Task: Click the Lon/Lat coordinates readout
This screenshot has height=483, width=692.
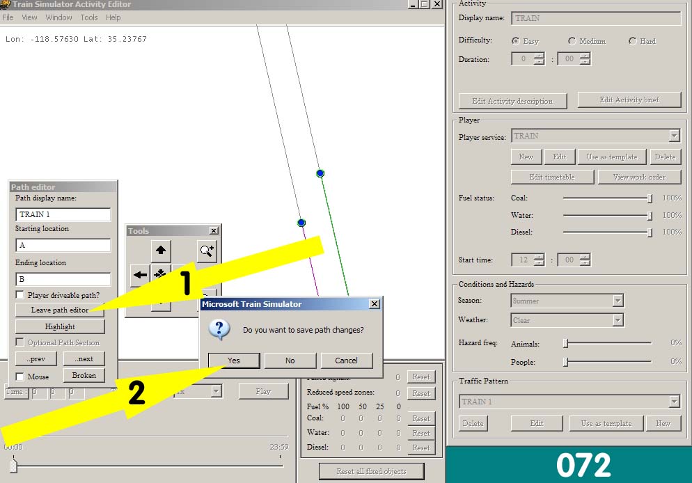Action: 76,39
